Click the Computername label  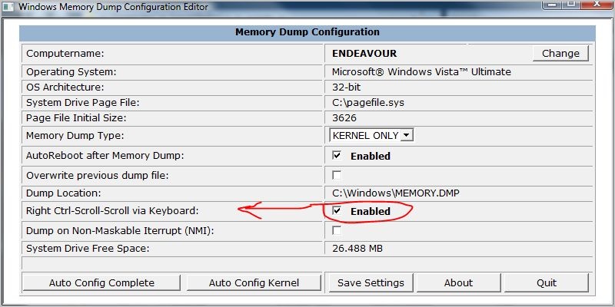coord(65,53)
